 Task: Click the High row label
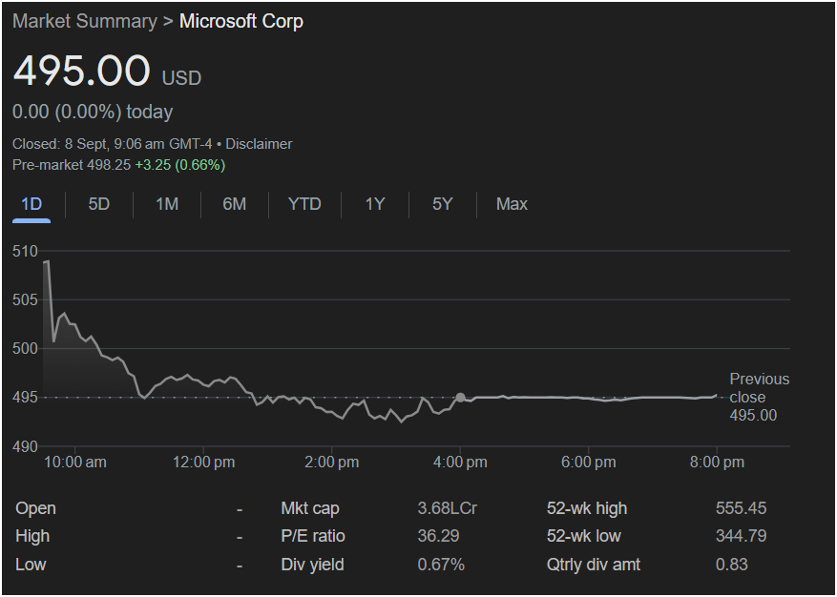(x=32, y=536)
